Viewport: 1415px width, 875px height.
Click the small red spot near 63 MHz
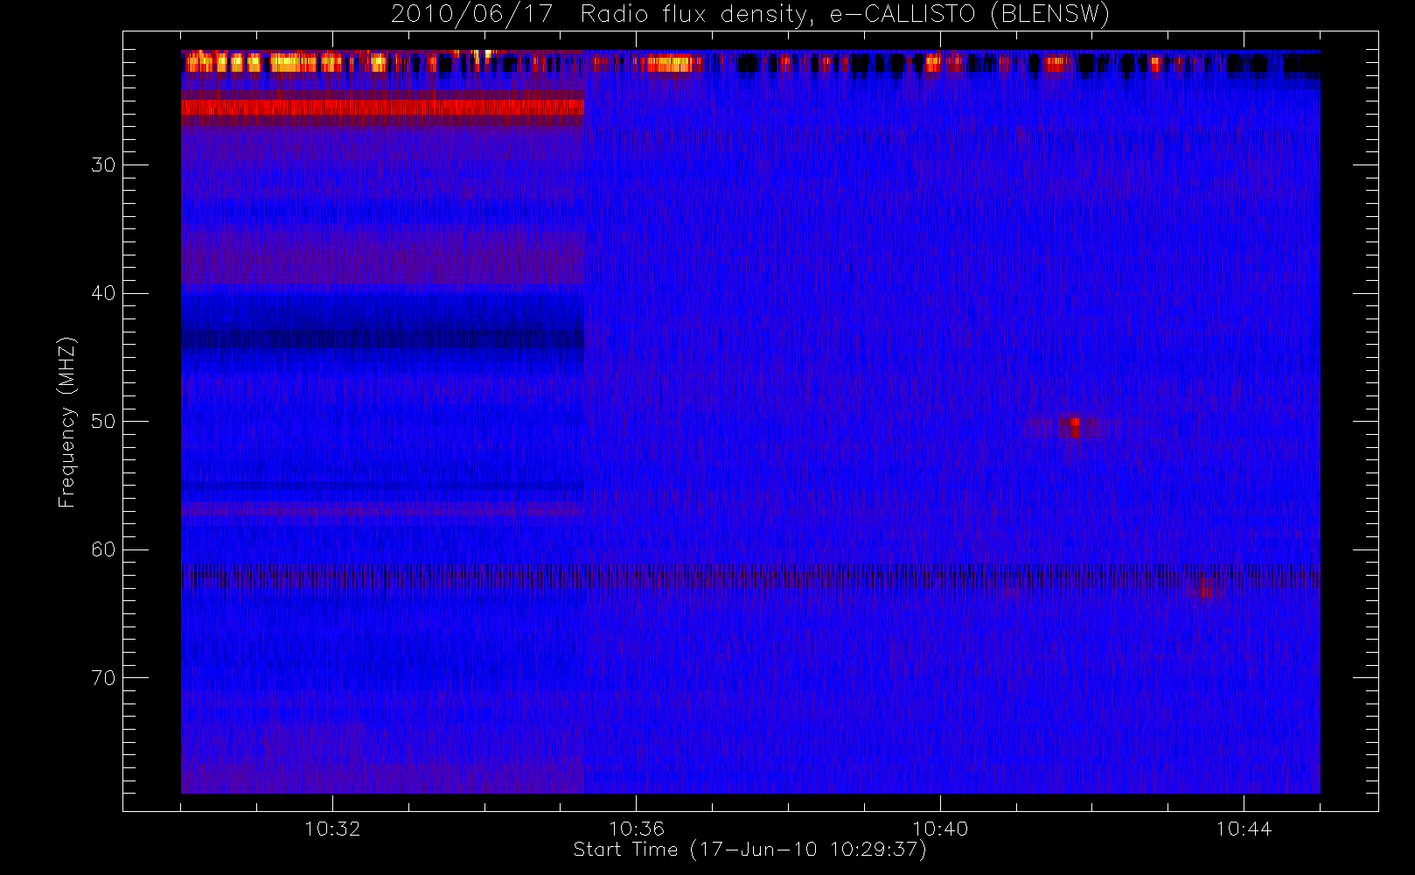pyautogui.click(x=1208, y=589)
